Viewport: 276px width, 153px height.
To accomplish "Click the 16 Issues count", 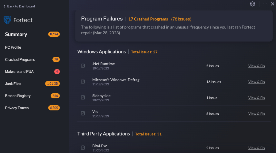I will (213, 82).
